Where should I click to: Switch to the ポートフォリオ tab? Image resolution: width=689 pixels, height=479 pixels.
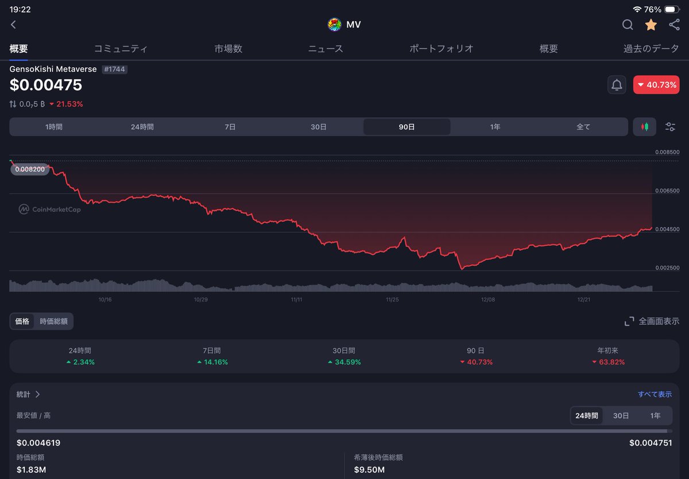[x=442, y=49]
